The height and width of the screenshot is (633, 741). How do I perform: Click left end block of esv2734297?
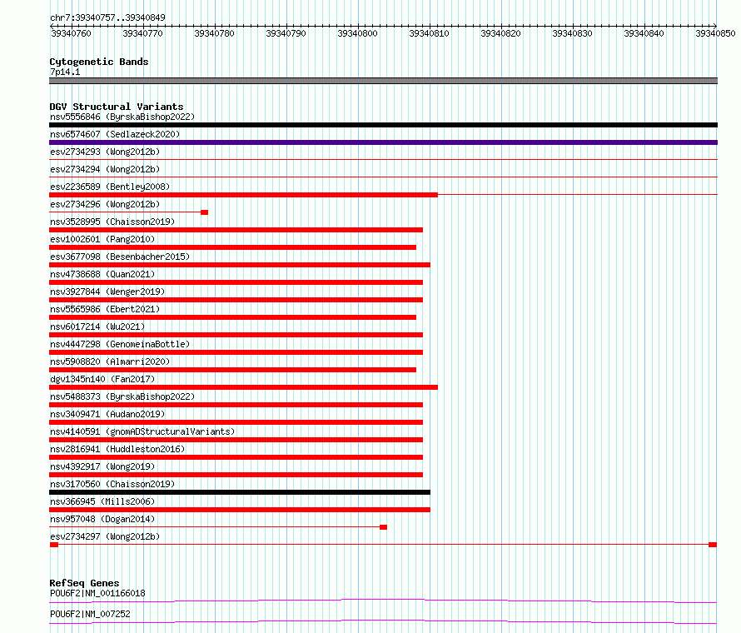coord(54,545)
